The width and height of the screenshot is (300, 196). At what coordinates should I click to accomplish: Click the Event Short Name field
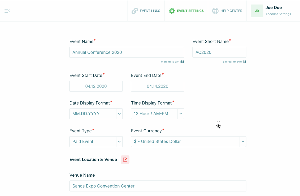point(219,52)
